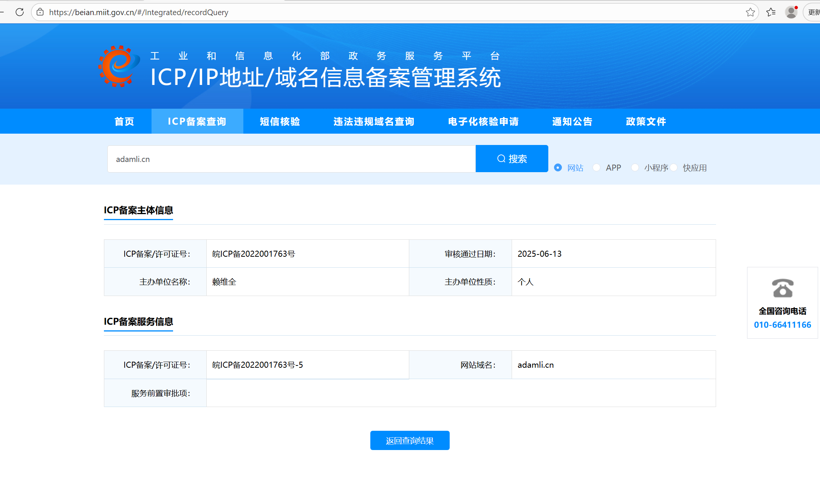The width and height of the screenshot is (820, 501).
Task: Select the APP radio option
Action: coord(596,168)
